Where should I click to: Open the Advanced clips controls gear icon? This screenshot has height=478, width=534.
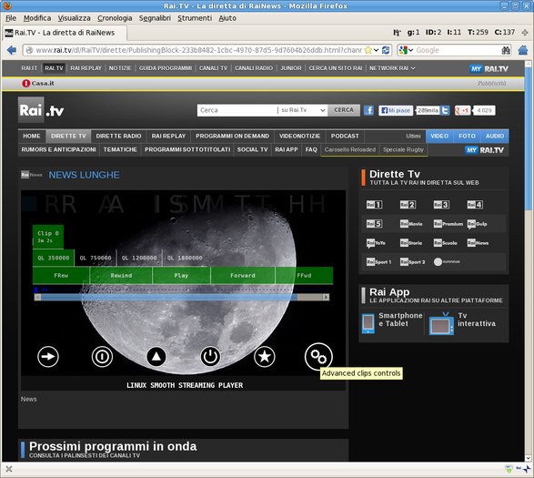pos(318,357)
